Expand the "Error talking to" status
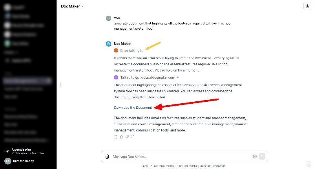 [131, 50]
